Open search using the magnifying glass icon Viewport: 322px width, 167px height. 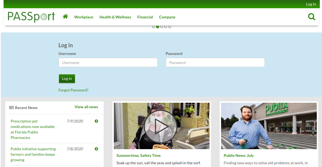coord(312,17)
